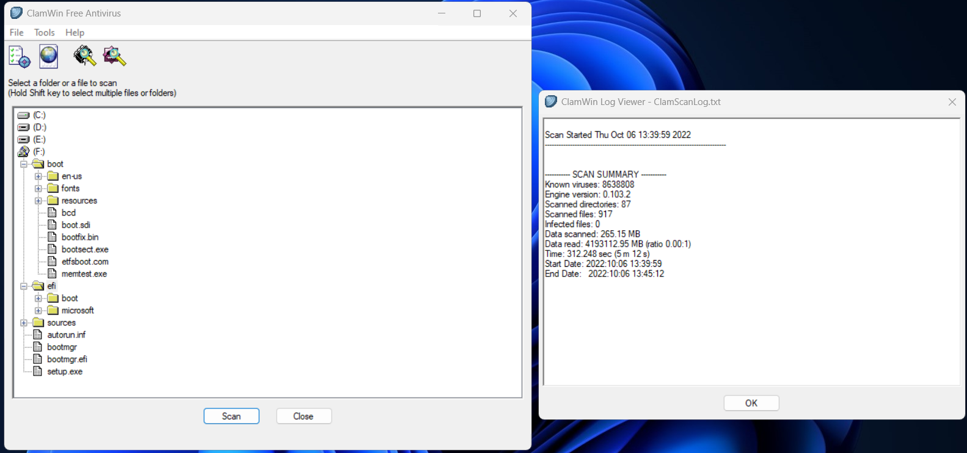
Task: Click the Close button beside Scan
Action: tap(304, 416)
